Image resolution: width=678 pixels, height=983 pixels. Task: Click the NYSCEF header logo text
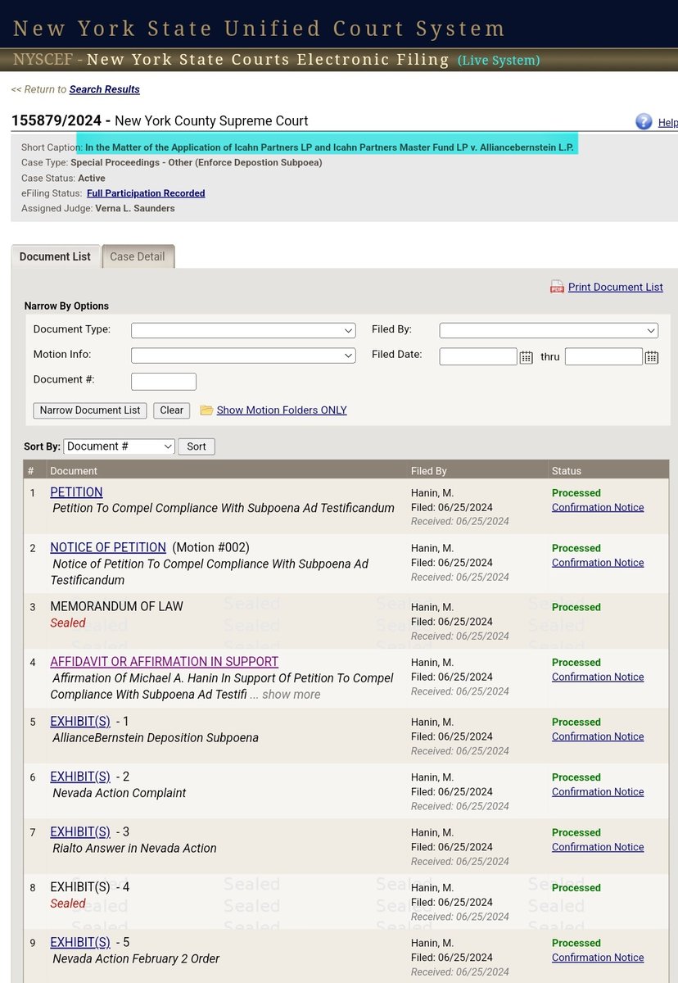click(43, 60)
